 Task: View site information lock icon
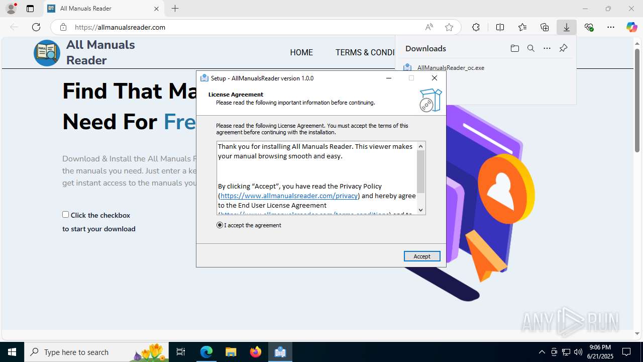pos(63,27)
